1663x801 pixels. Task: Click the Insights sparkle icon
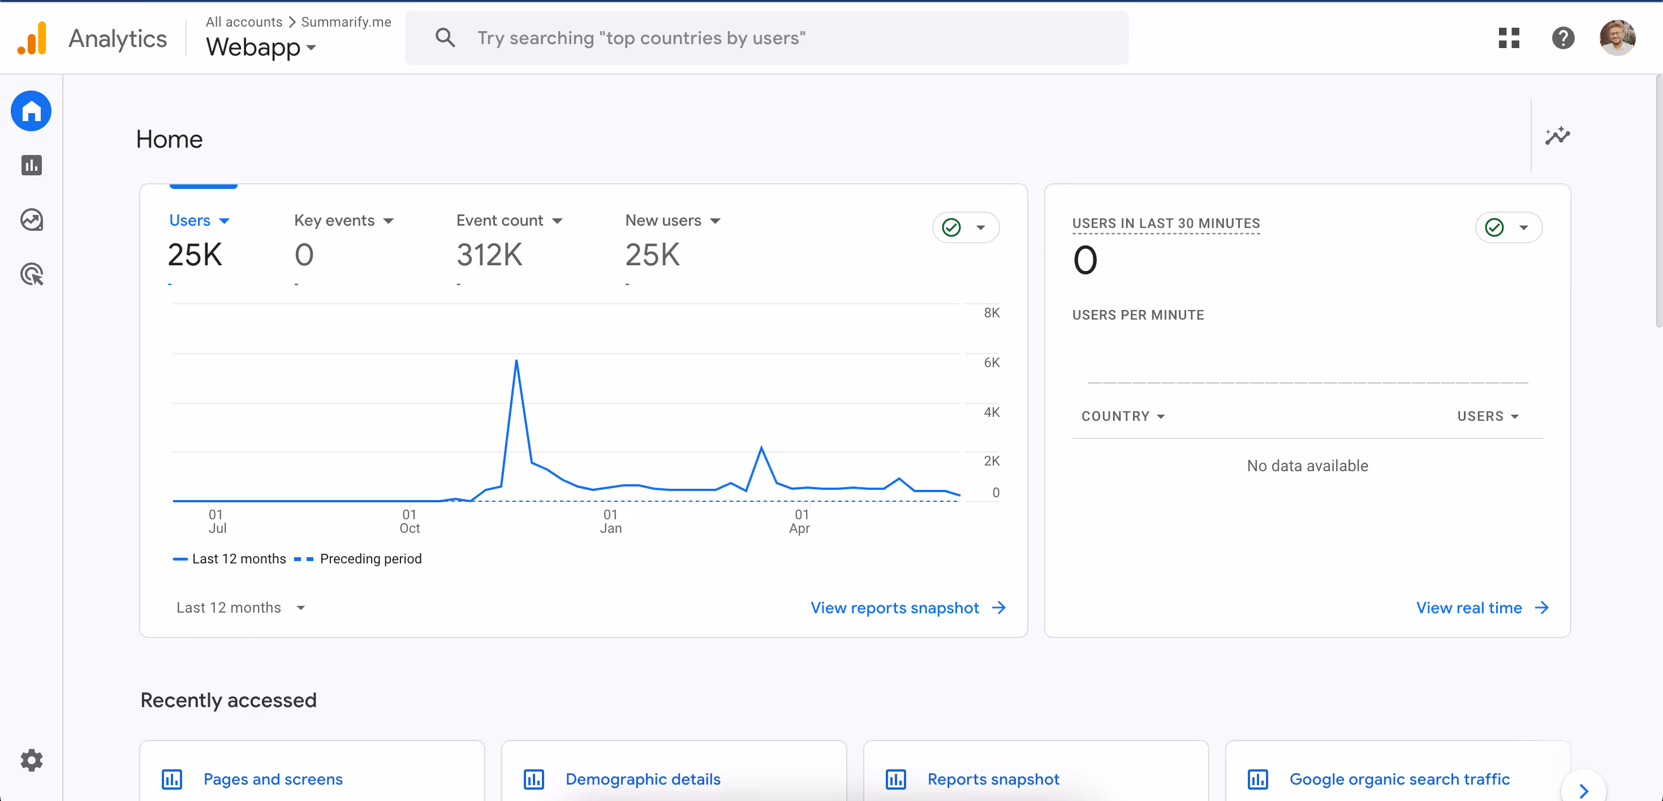pyautogui.click(x=1557, y=136)
